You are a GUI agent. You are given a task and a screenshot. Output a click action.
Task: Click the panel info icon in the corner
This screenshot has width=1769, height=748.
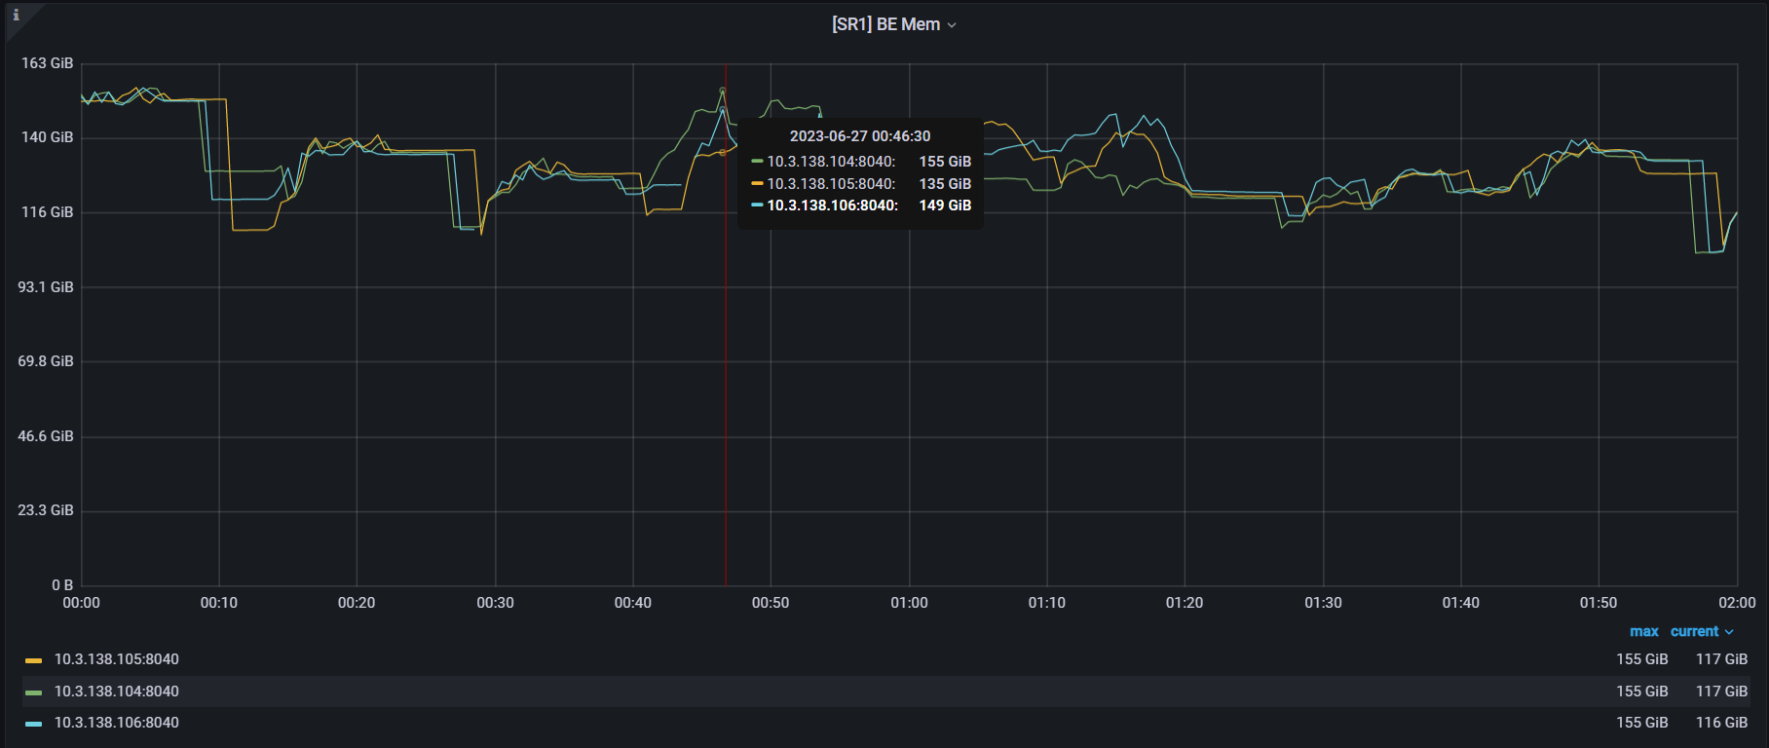click(x=16, y=15)
